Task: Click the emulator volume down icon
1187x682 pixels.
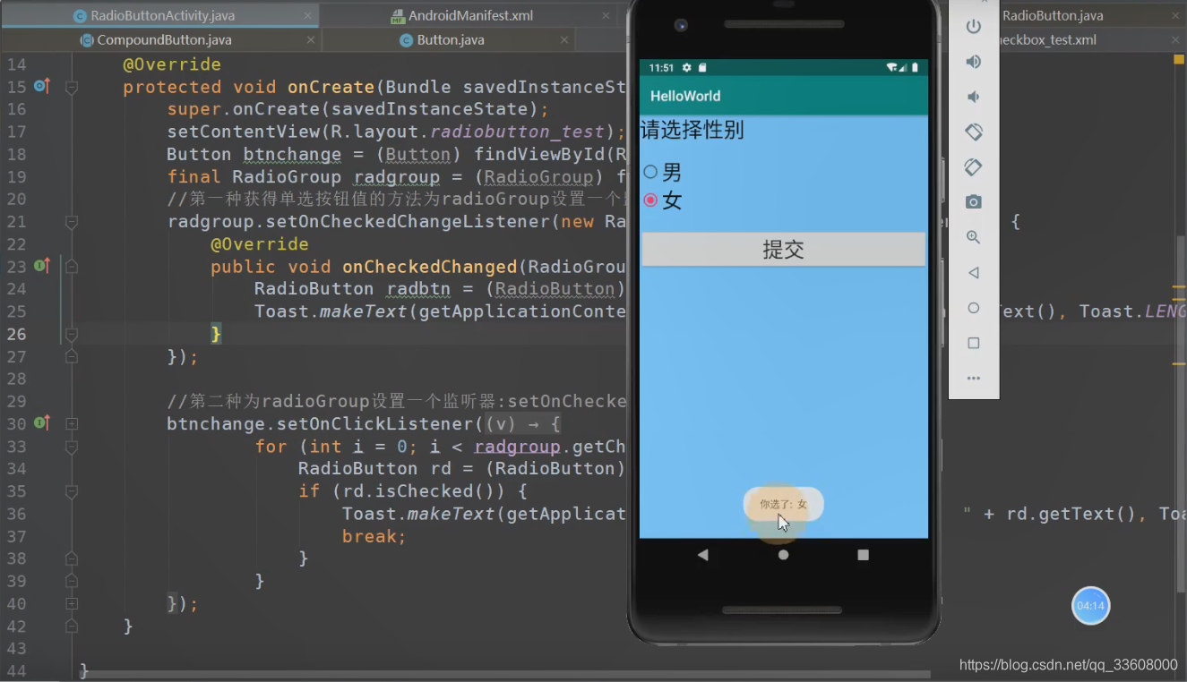Action: click(974, 97)
